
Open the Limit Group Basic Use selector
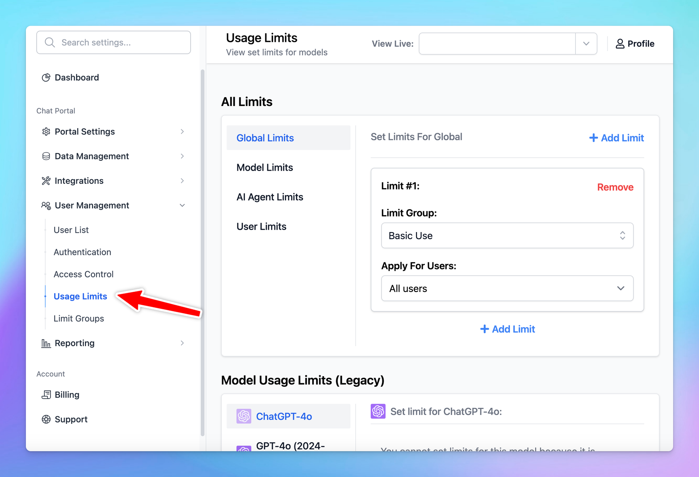pos(507,235)
